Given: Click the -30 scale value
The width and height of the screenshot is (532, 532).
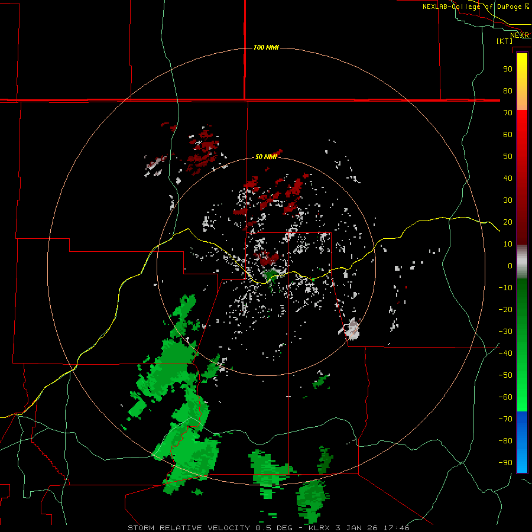Looking at the screenshot, I should point(505,332).
